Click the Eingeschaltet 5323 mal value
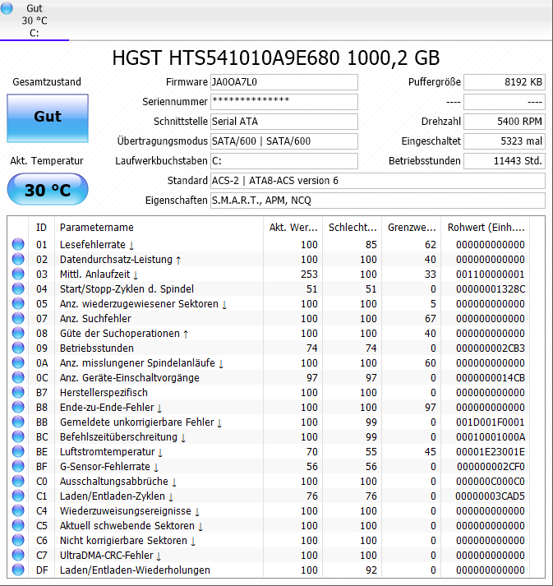Screen dimensions: 553x586 (505, 141)
